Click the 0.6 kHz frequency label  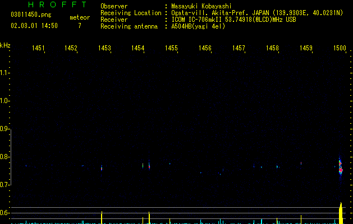[4, 213]
